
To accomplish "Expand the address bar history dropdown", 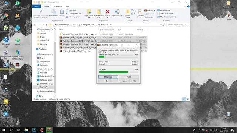I will pos(161,25).
